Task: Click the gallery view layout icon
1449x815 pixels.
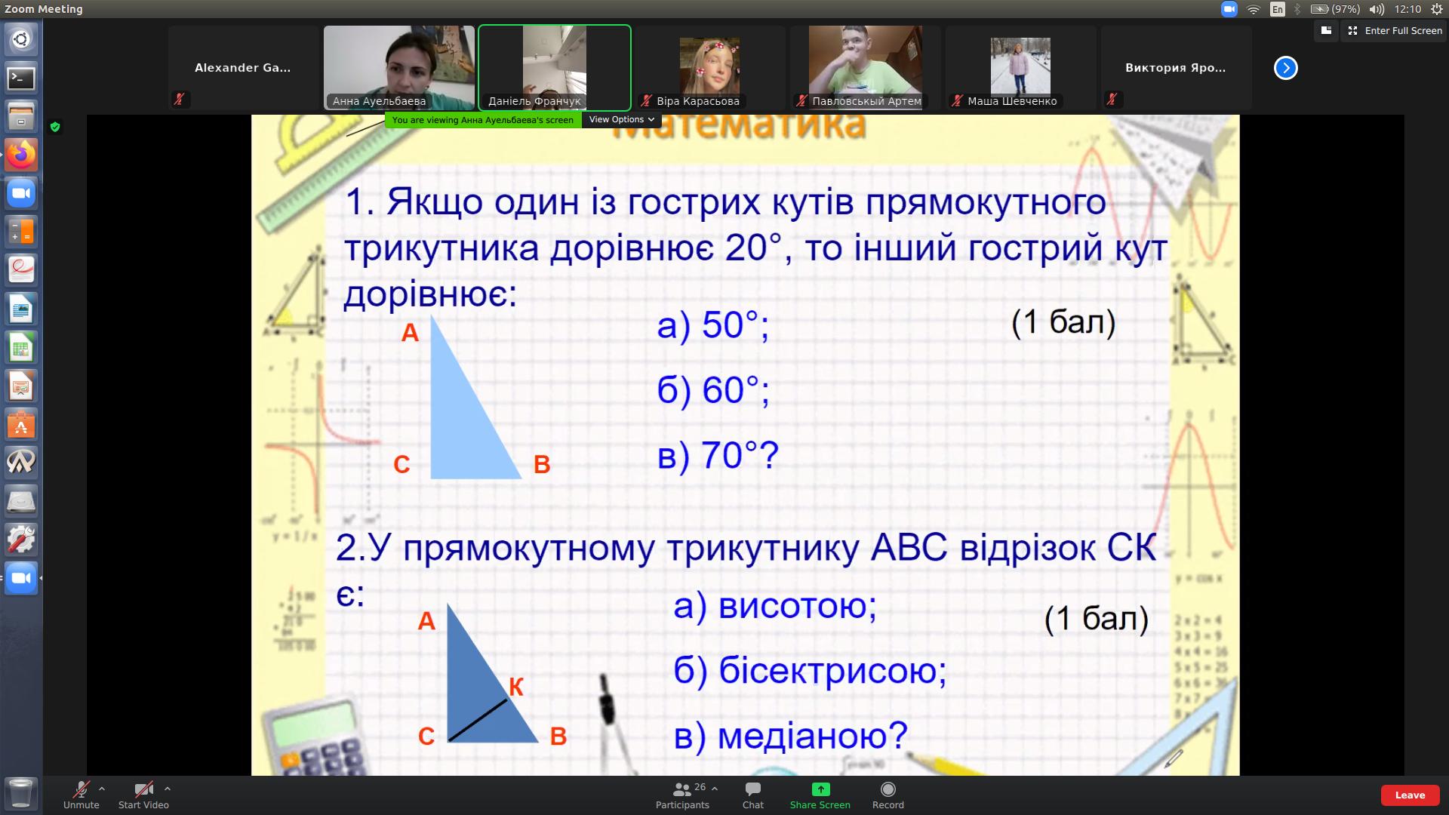Action: pyautogui.click(x=1326, y=31)
